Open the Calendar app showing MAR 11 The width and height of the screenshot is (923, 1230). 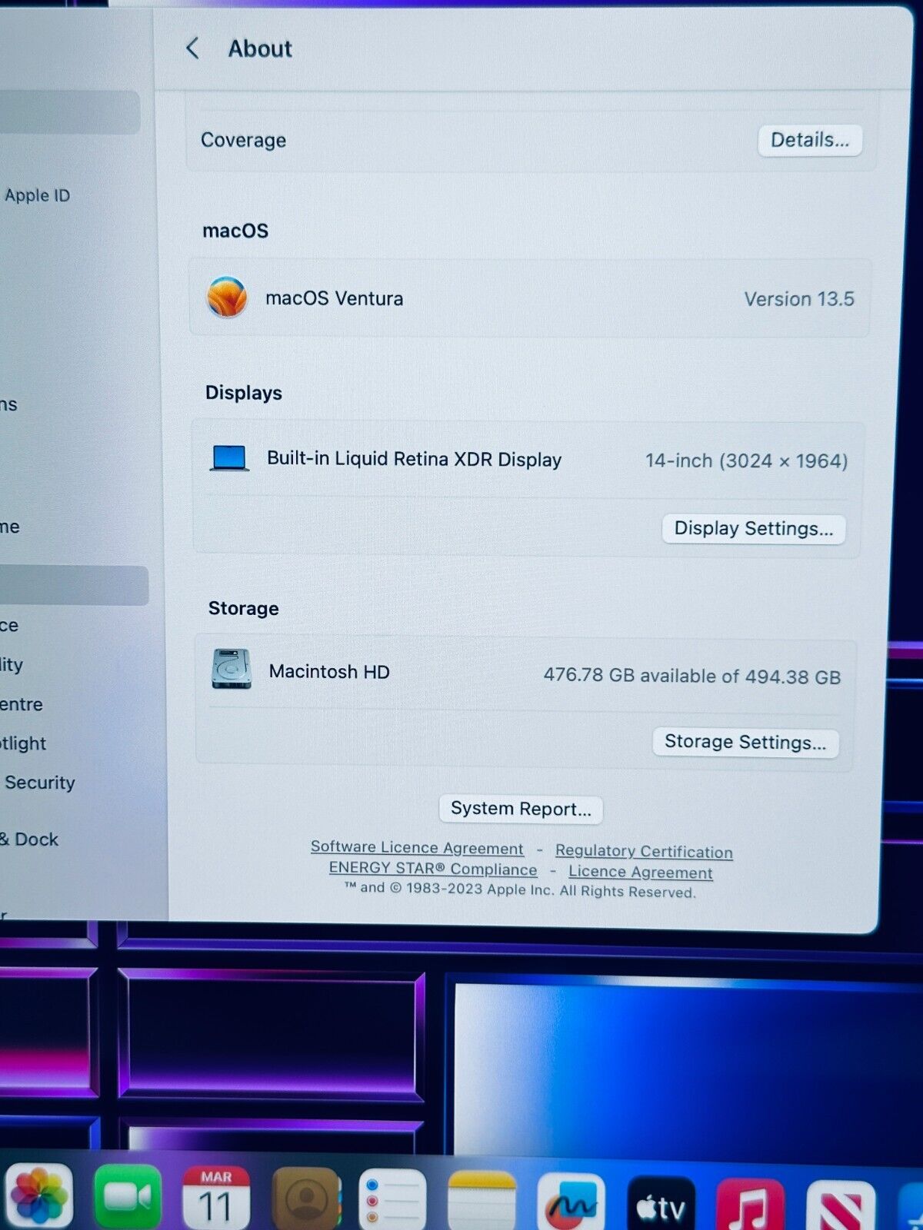click(216, 1197)
